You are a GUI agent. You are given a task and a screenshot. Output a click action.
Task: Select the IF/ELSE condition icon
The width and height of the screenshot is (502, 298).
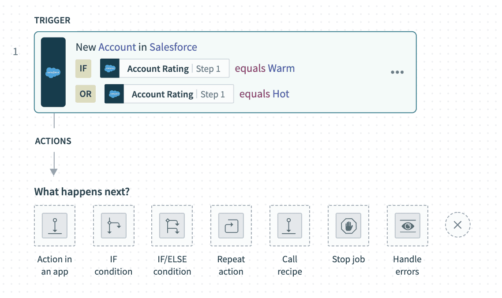[172, 226]
